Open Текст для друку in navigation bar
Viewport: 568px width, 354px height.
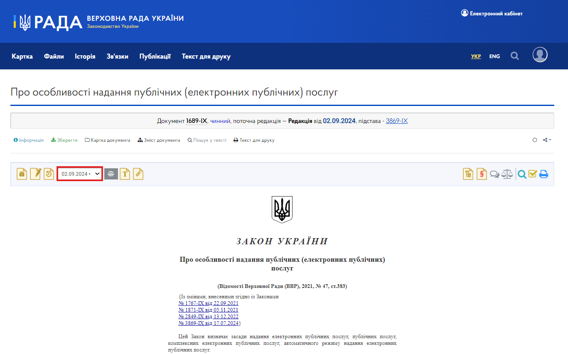click(x=206, y=57)
